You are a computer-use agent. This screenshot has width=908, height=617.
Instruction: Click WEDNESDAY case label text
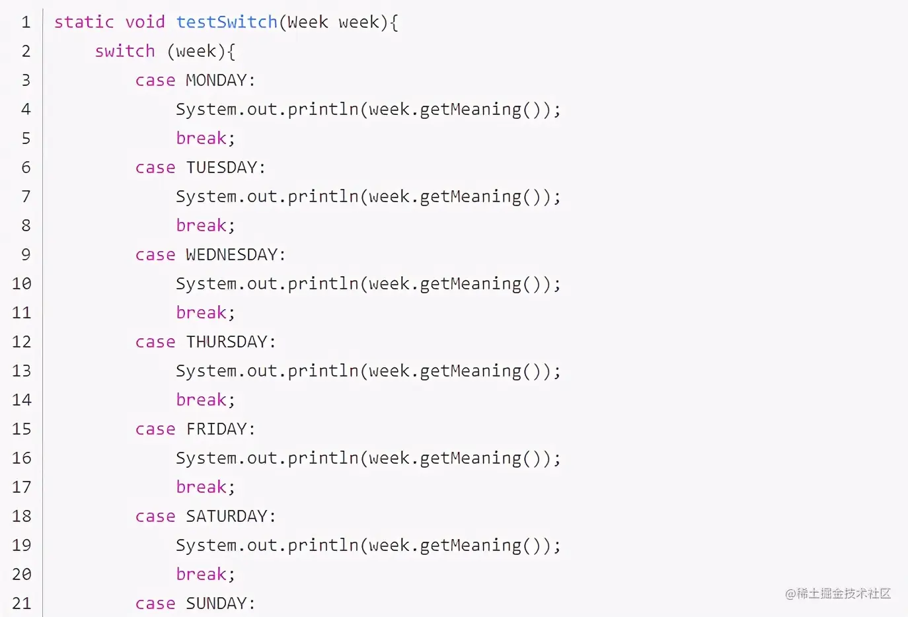[x=231, y=255]
